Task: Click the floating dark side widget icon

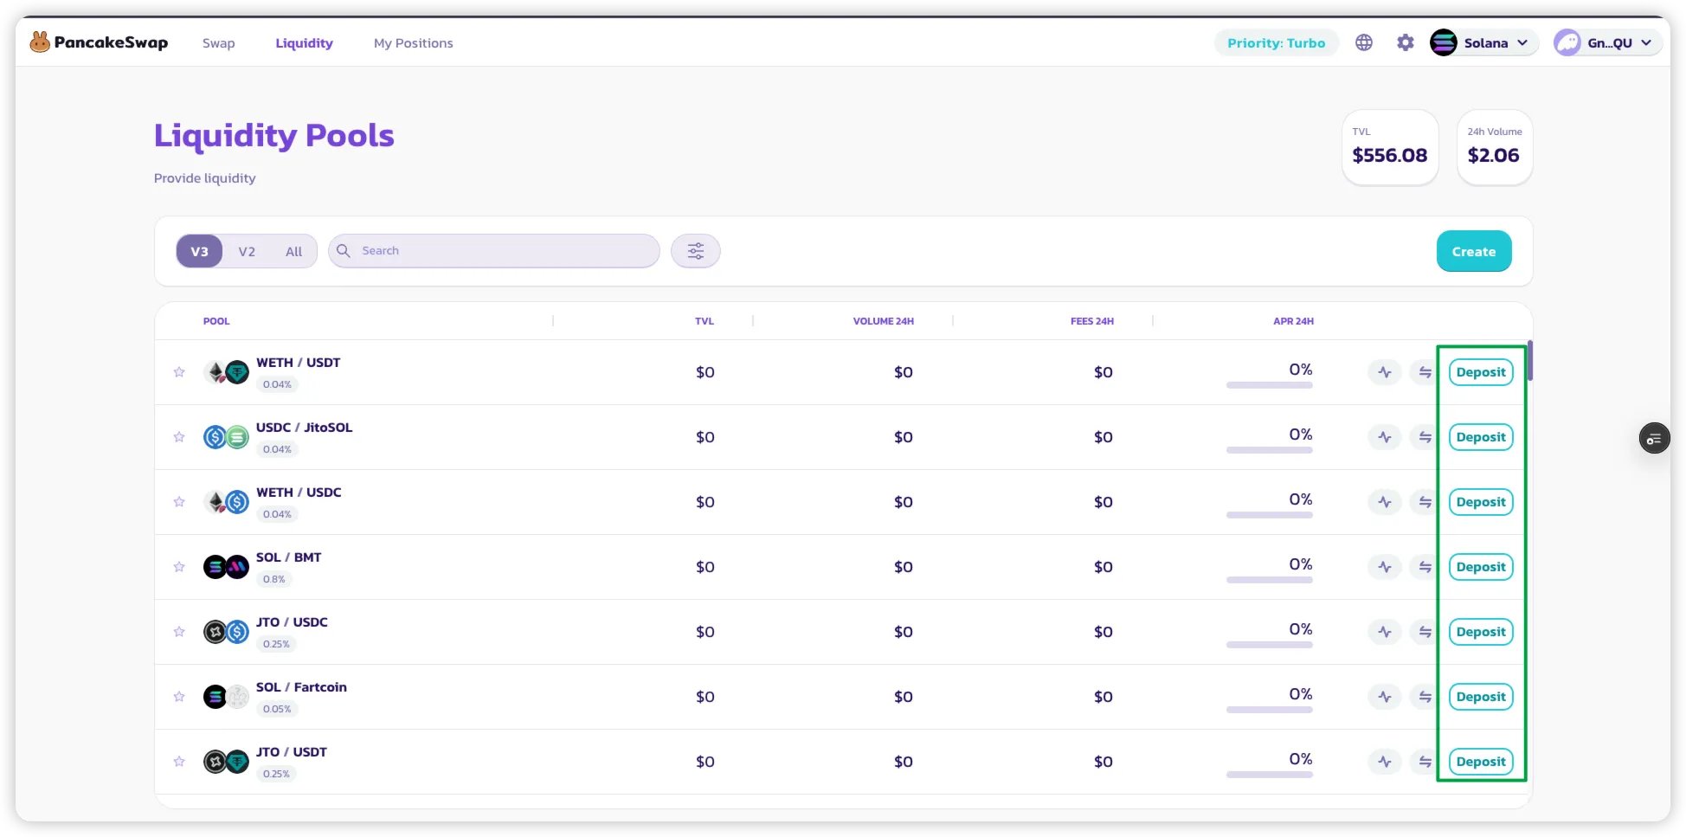Action: pyautogui.click(x=1654, y=439)
